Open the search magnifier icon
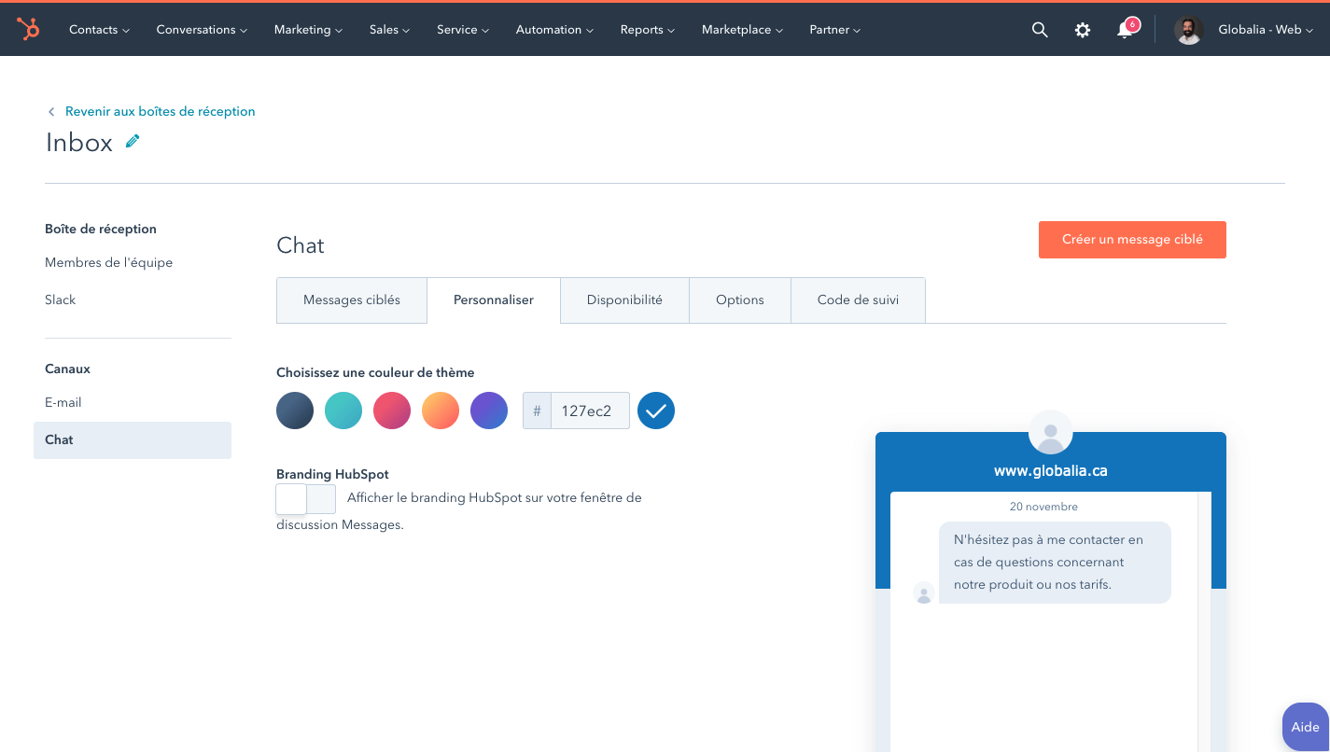Viewport: 1330px width, 752px height. point(1040,30)
